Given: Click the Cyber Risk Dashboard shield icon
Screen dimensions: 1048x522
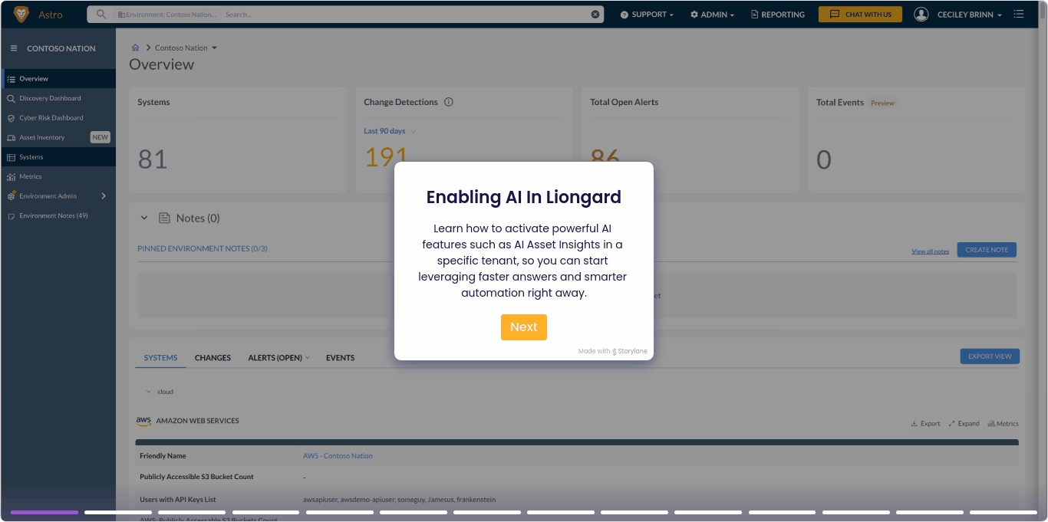Looking at the screenshot, I should coord(11,118).
